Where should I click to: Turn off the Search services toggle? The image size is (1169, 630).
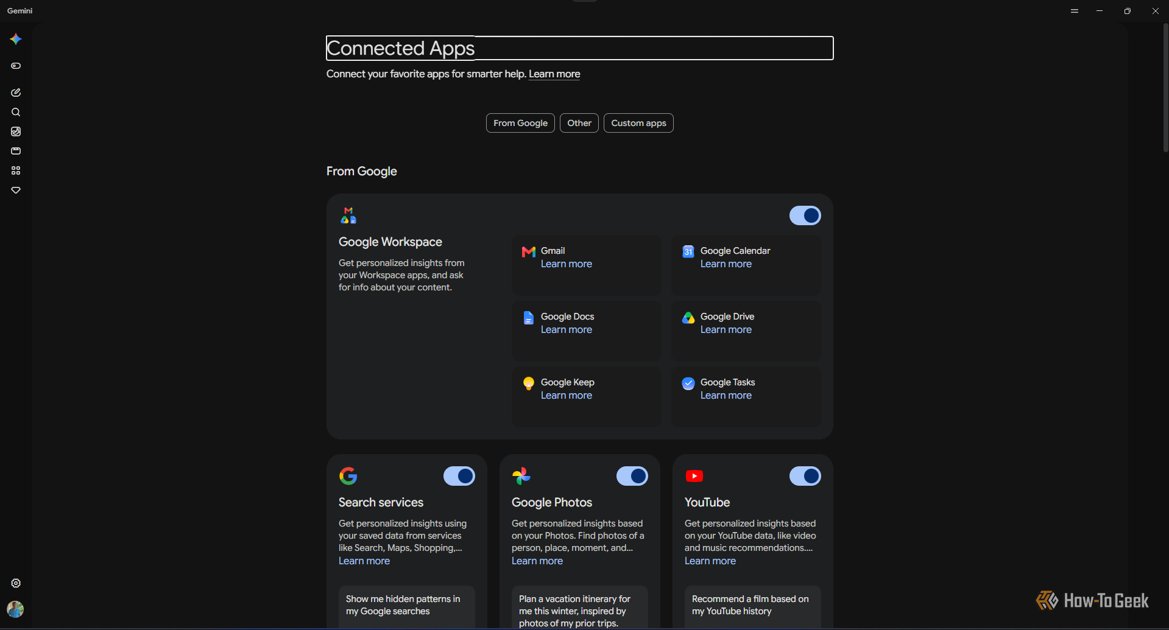pos(459,476)
